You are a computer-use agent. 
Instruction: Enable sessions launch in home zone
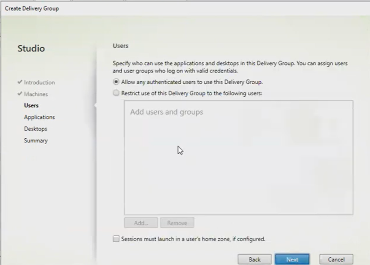[116, 239]
